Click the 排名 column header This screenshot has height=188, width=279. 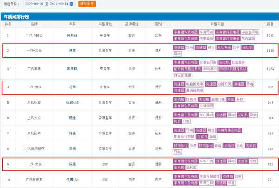tap(8, 24)
